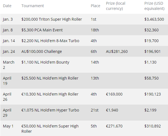Screen dimensions: 168x136
Task: Click the Prize (USD equivalent) column header
Action: [154, 6]
